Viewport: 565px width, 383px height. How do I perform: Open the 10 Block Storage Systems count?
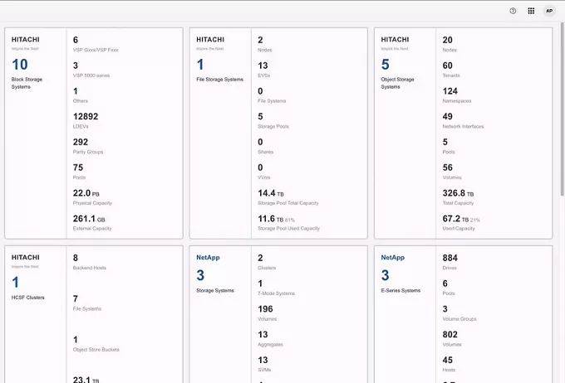pyautogui.click(x=20, y=65)
